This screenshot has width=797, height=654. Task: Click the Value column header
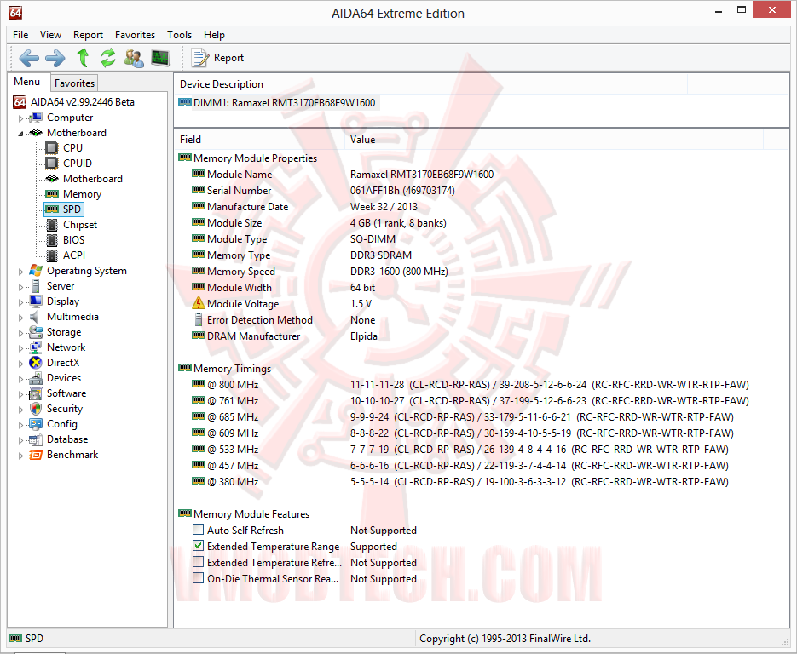click(x=554, y=140)
